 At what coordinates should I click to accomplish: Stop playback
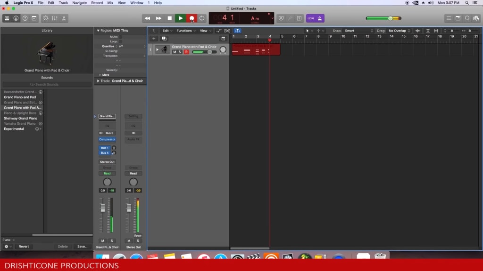[169, 18]
